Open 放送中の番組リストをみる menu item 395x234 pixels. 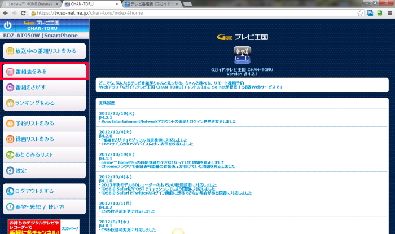pos(45,51)
